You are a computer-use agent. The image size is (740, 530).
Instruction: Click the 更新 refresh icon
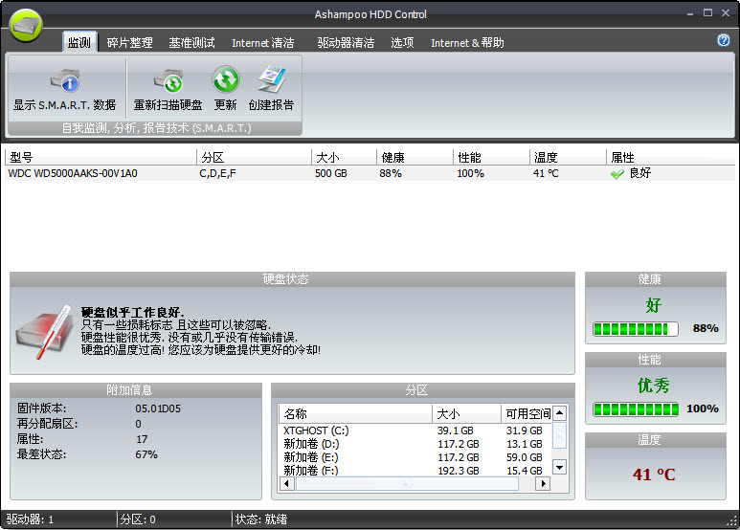(x=225, y=80)
